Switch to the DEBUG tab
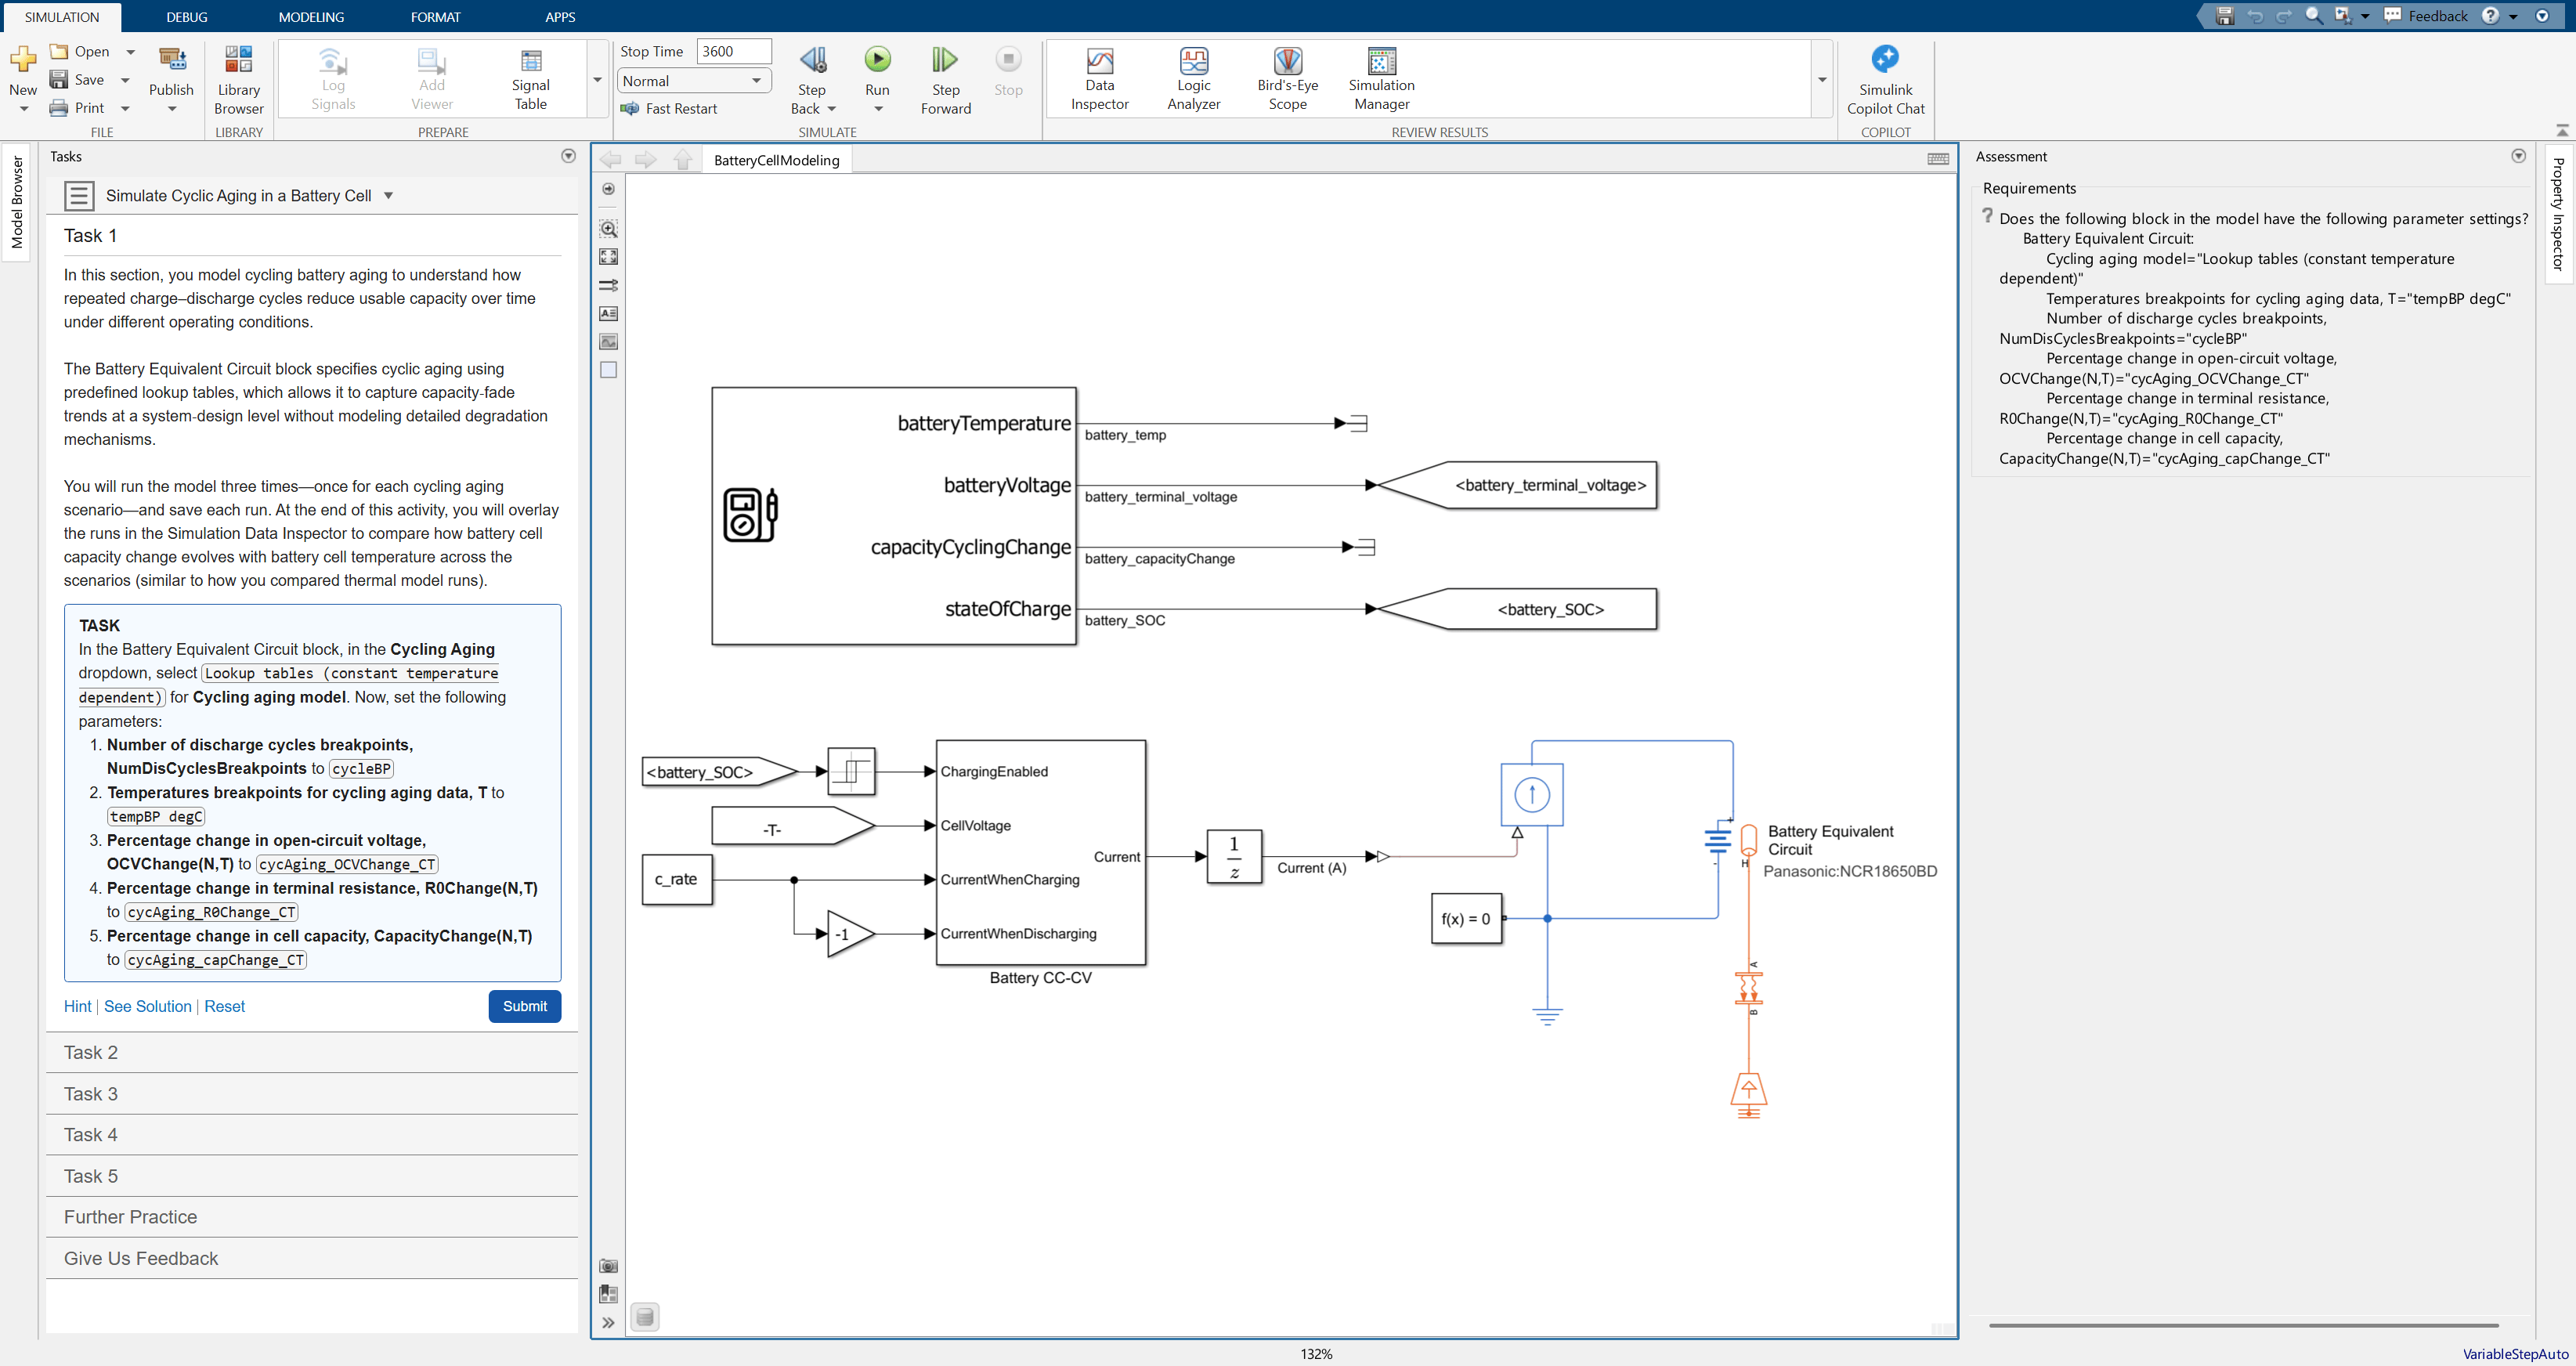Viewport: 2576px width, 1366px height. tap(187, 17)
